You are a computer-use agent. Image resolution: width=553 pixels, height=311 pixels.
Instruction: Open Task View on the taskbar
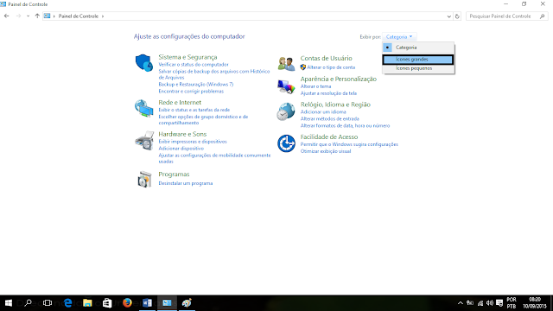pos(48,303)
